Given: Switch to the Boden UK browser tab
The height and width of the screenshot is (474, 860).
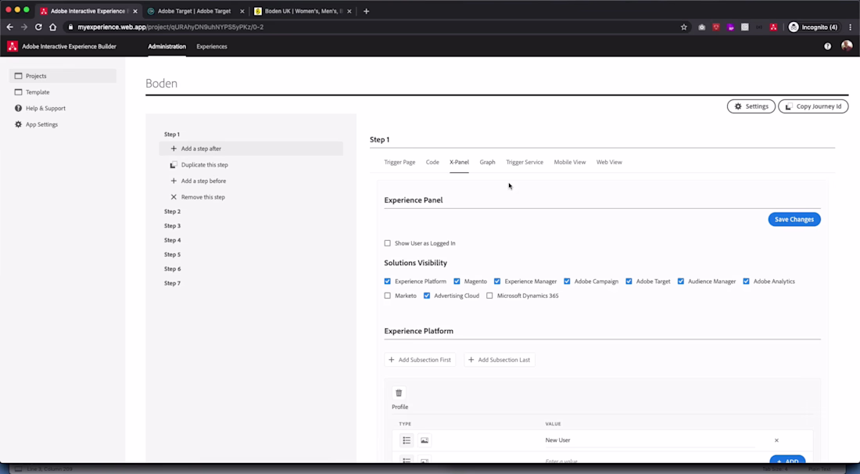Looking at the screenshot, I should click(x=303, y=11).
